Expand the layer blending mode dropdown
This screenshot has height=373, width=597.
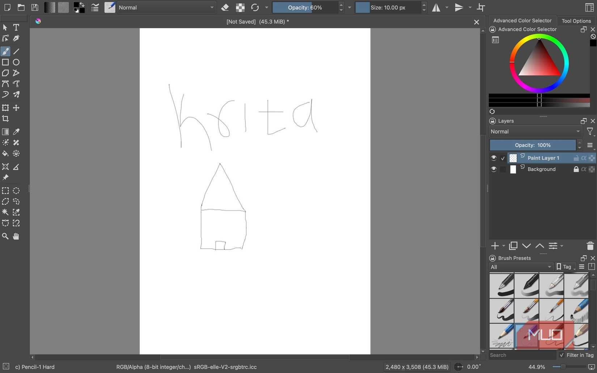(x=535, y=132)
